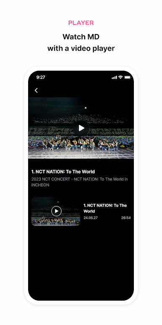This screenshot has height=325, width=162.
Task: Select playlist title beside the small thumbnail
Action: tap(105, 208)
